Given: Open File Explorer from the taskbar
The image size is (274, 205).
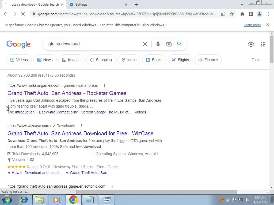Looking at the screenshot, I should [39, 200].
